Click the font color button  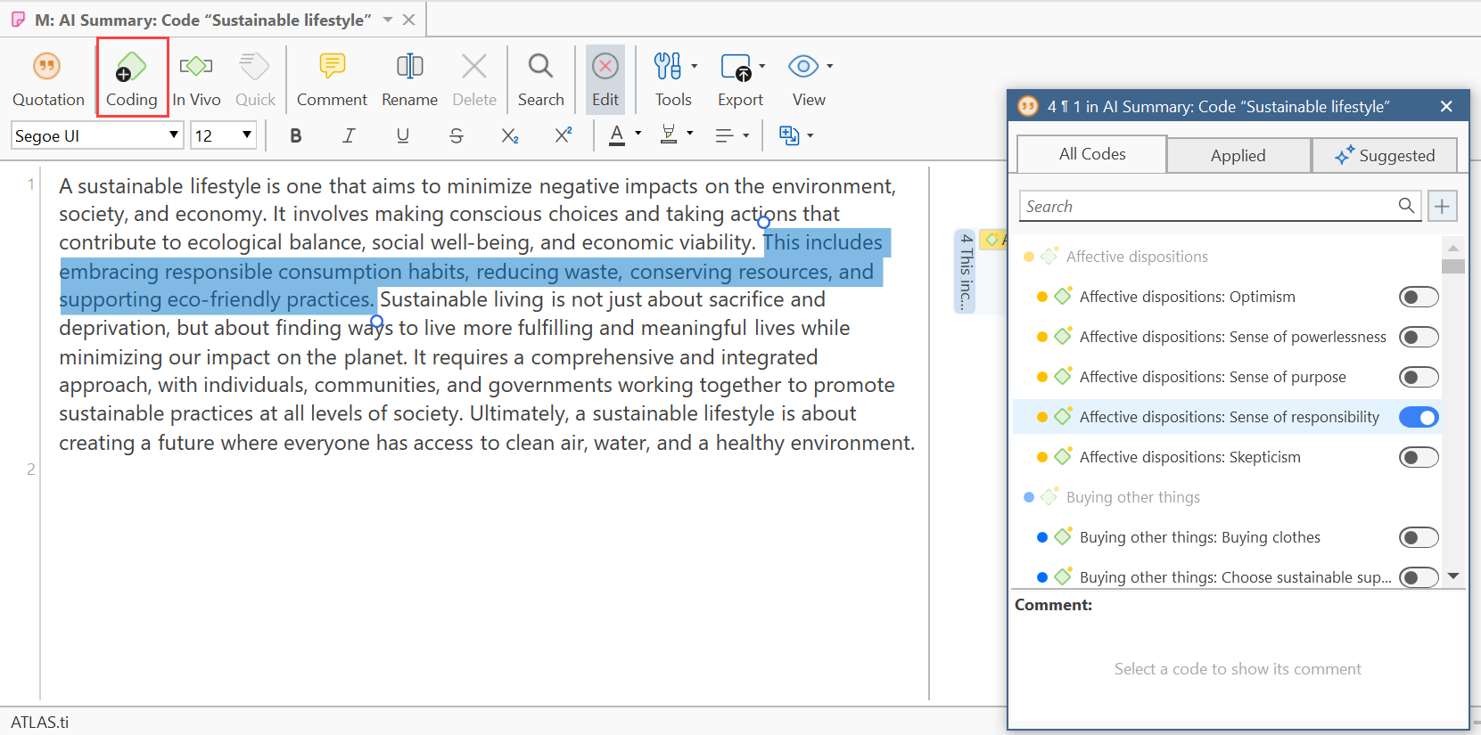617,135
